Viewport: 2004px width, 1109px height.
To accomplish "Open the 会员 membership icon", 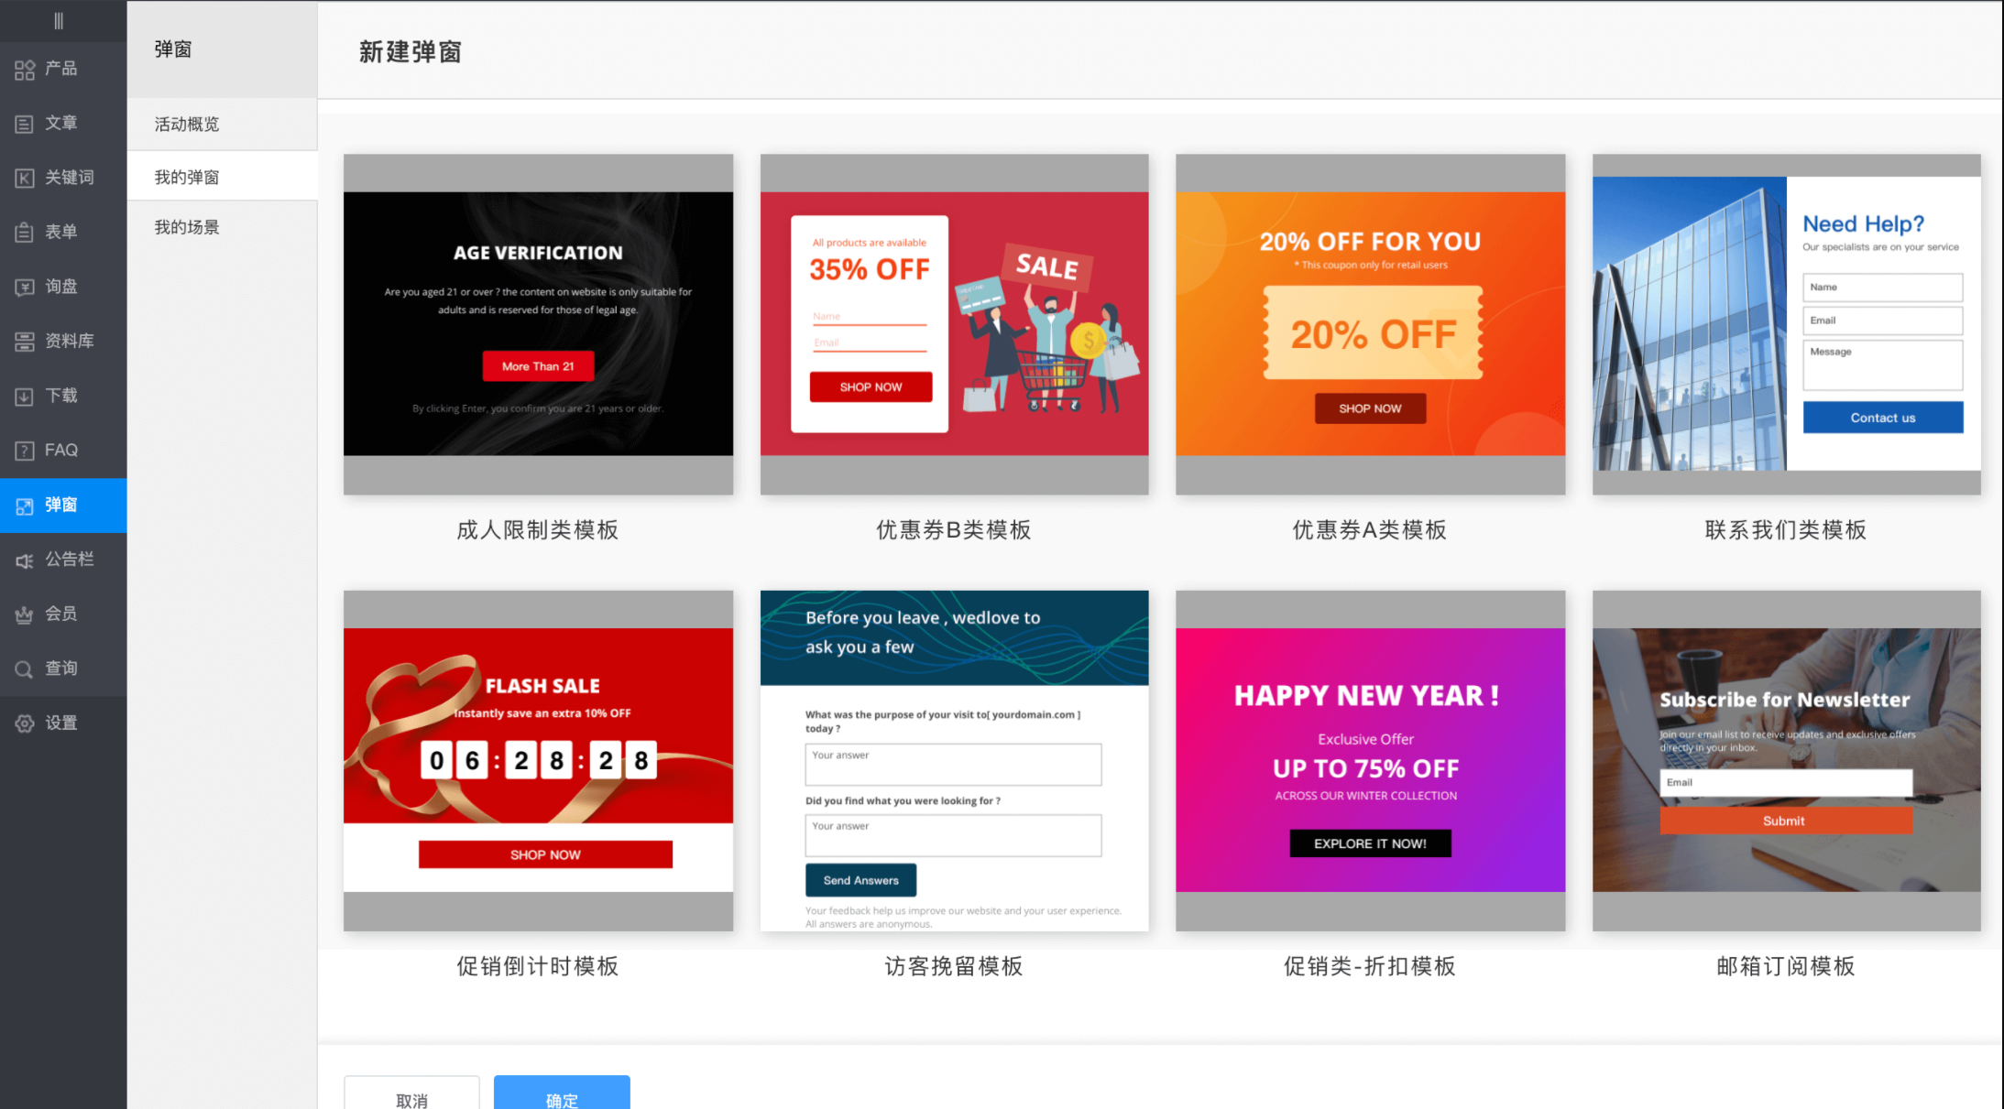I will click(61, 614).
